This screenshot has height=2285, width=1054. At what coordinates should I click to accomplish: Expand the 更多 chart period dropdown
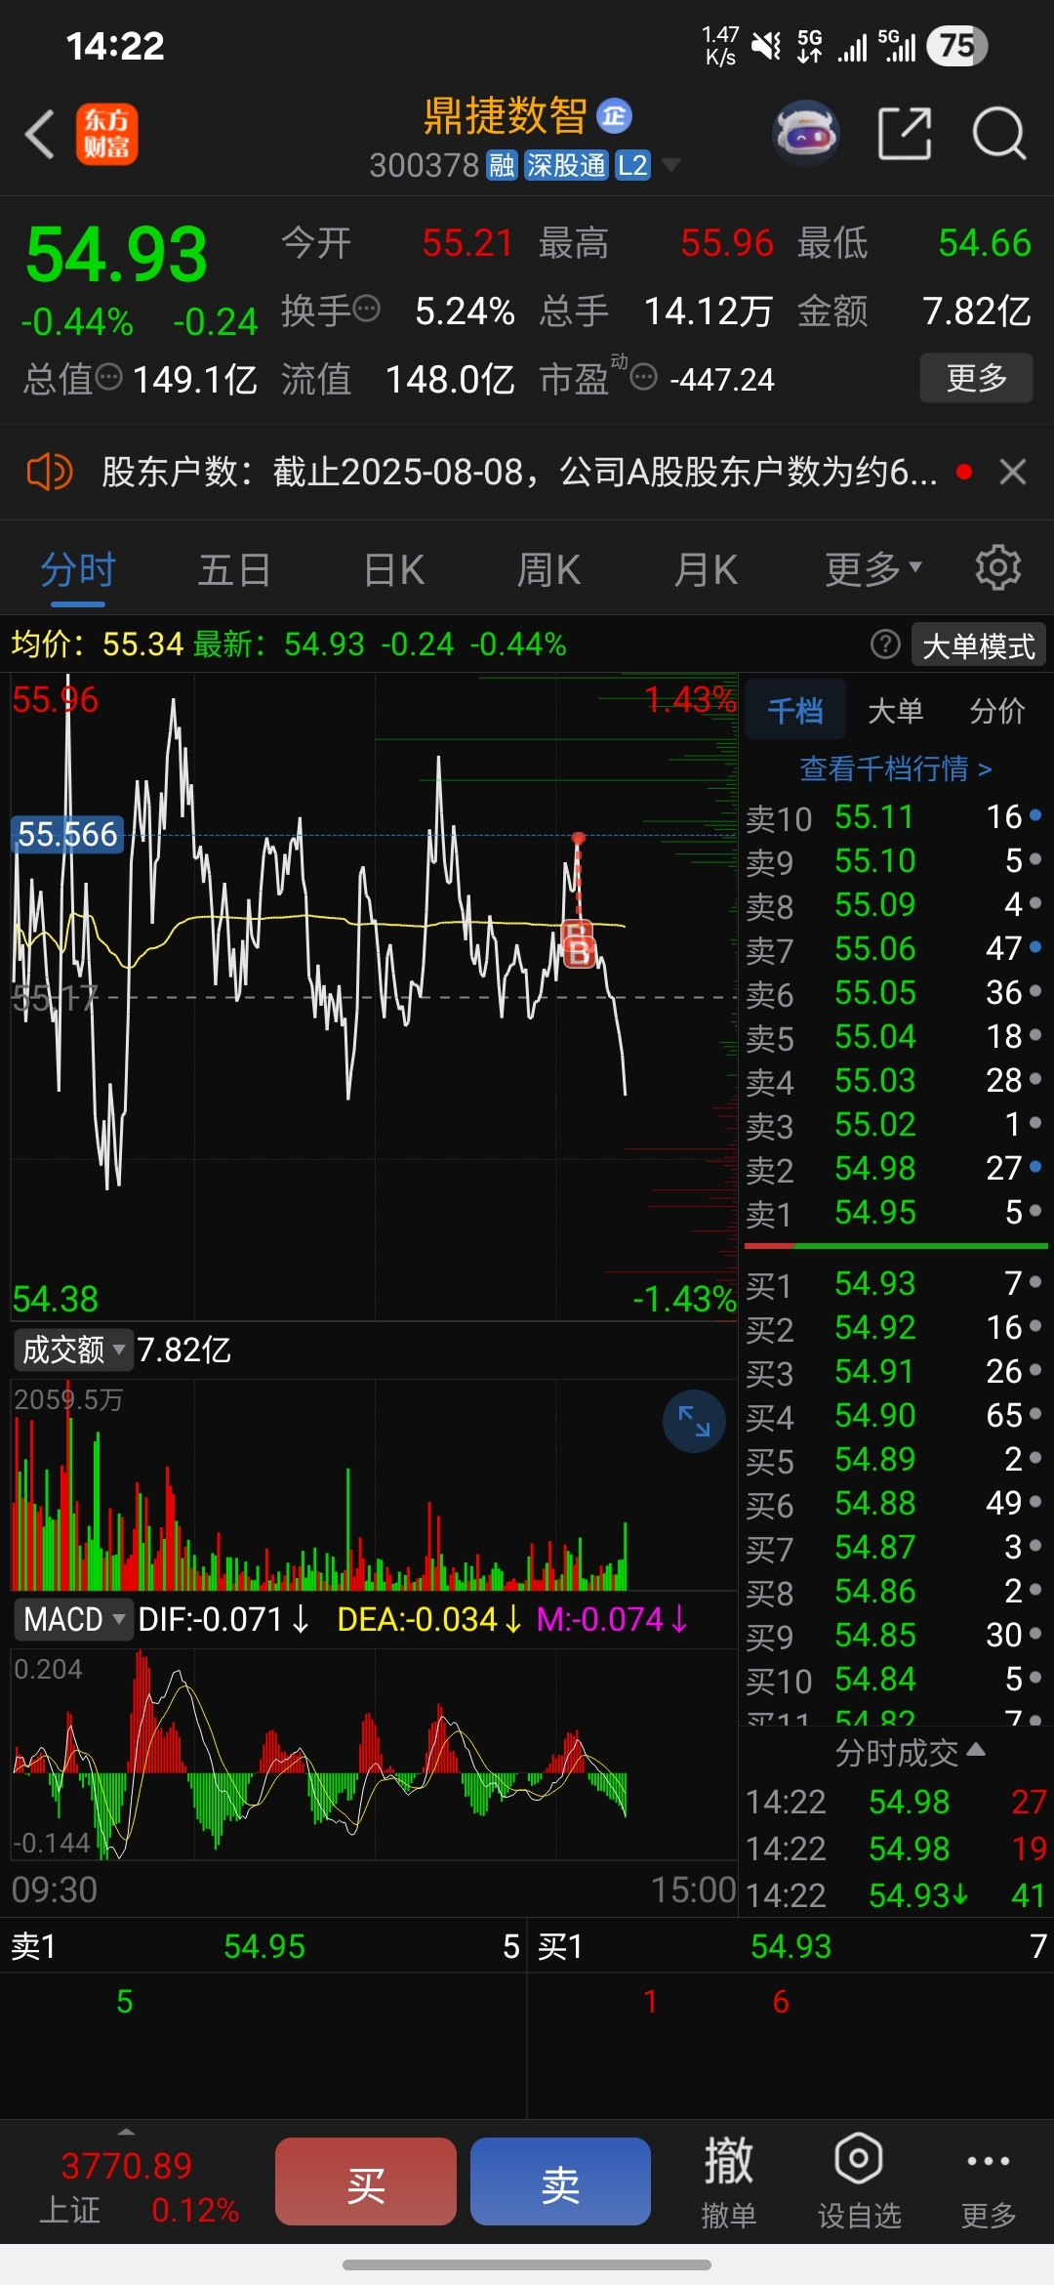(x=873, y=569)
